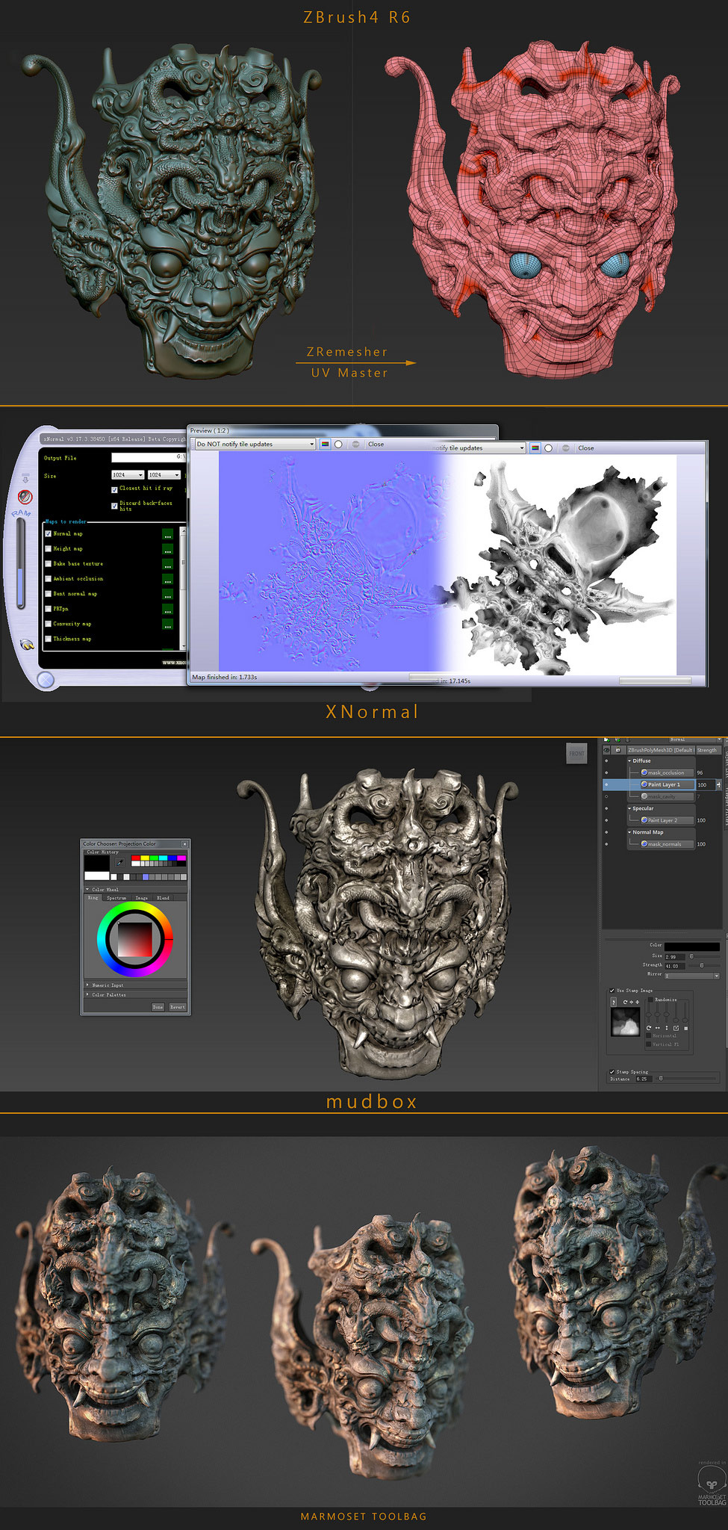Click the color channel icon in the rear Preview toolbar

pos(535,448)
